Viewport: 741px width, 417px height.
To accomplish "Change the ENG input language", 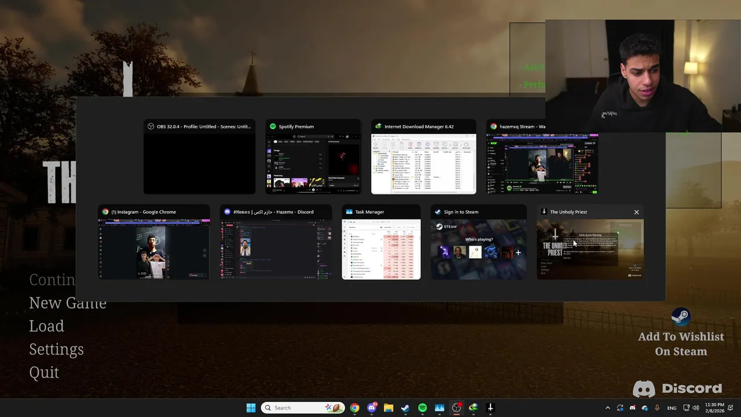I will (672, 408).
